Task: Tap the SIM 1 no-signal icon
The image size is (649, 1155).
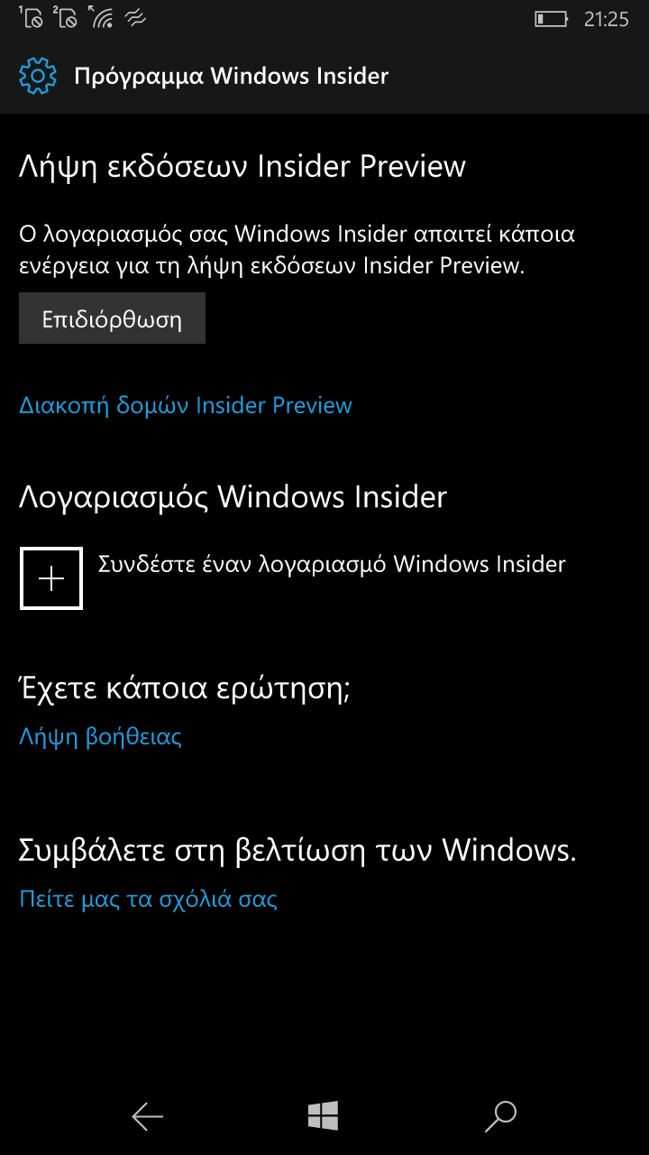Action: 32,17
